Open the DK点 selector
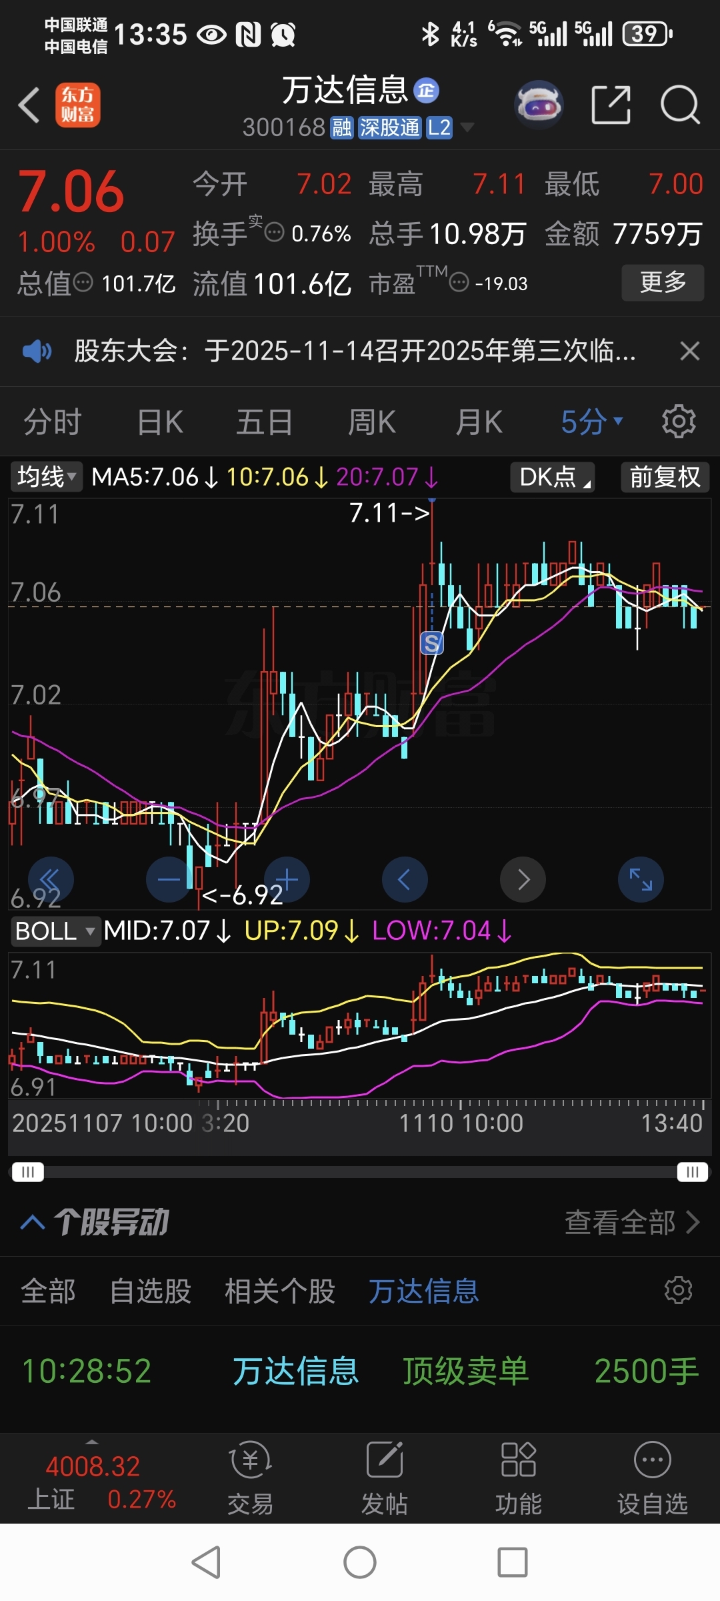 [552, 477]
